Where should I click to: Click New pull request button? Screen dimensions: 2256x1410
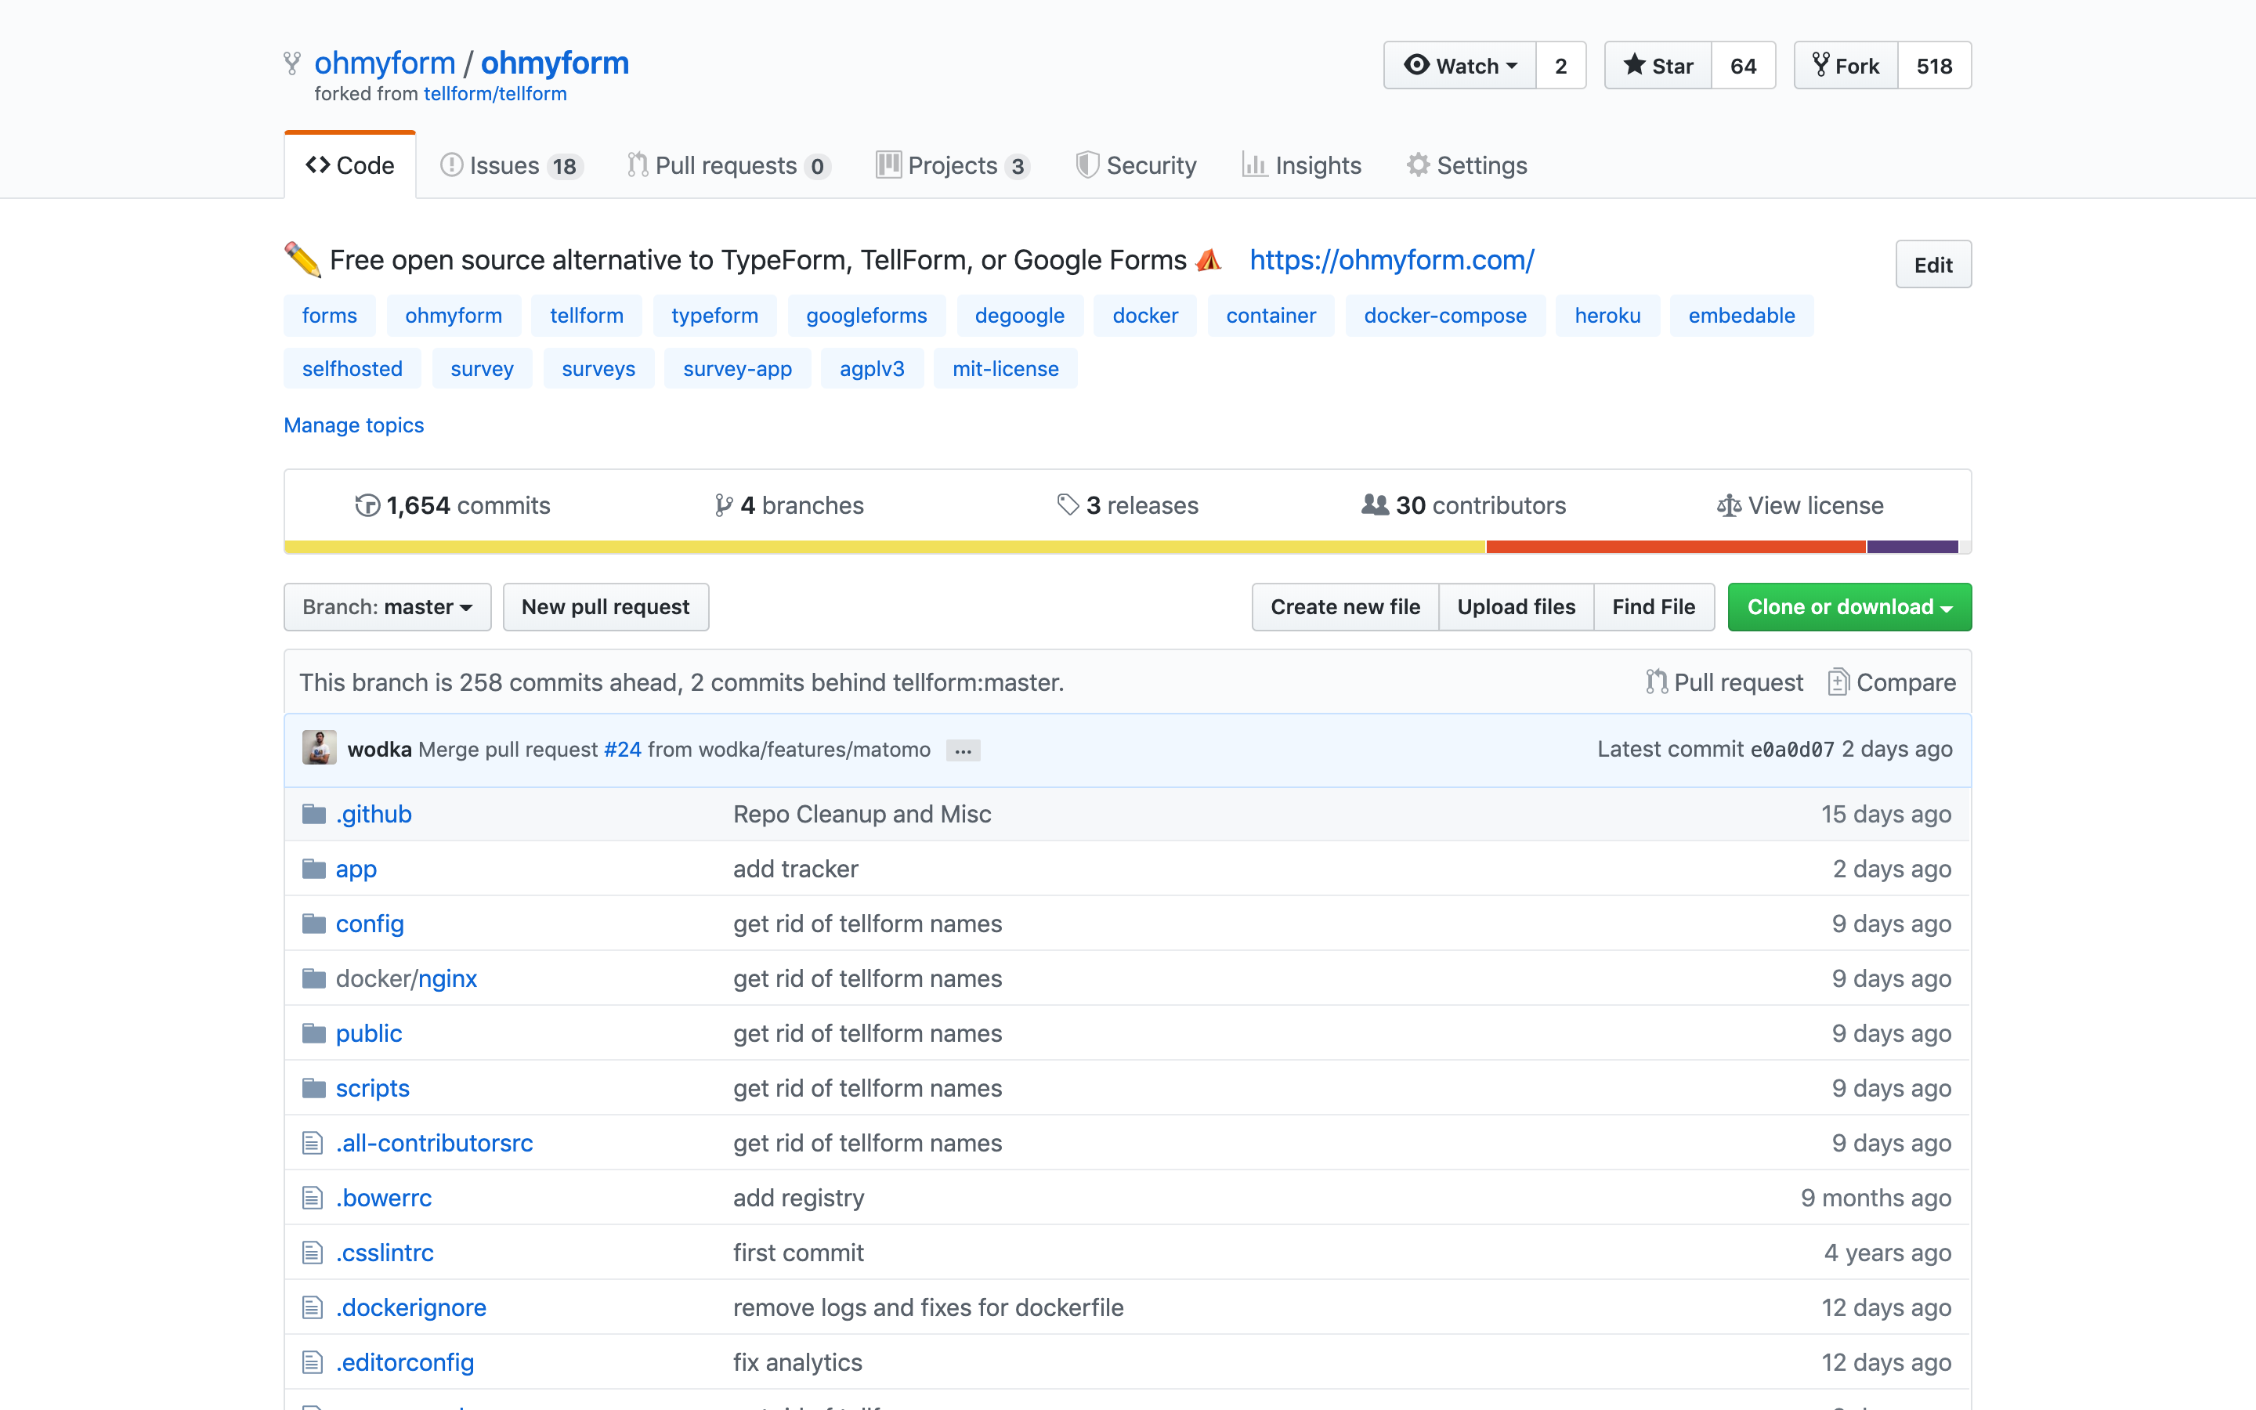[x=606, y=607]
